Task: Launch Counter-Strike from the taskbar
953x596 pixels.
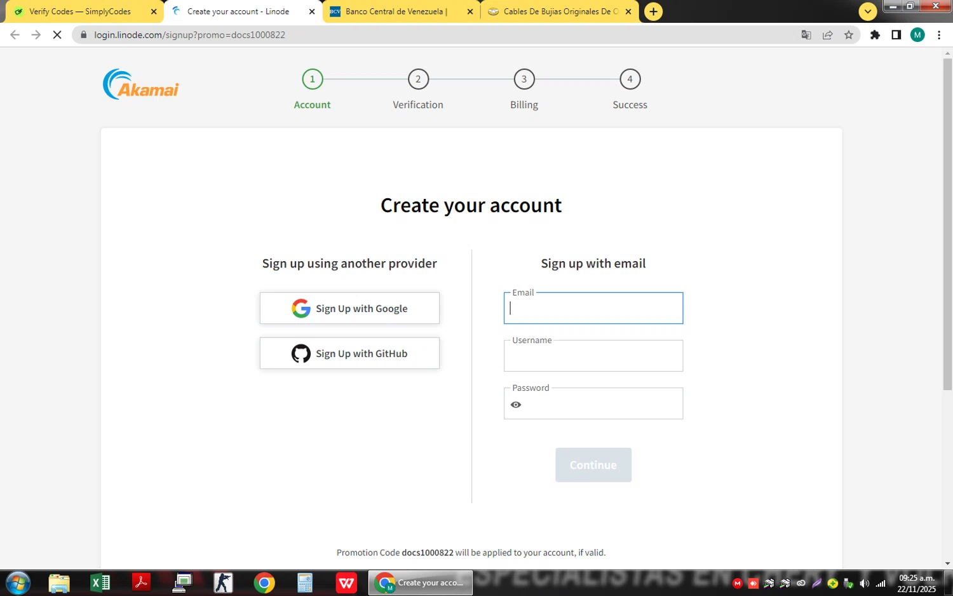Action: pos(223,583)
